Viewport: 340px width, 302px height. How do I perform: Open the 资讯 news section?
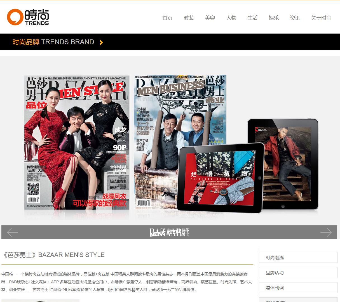point(295,18)
